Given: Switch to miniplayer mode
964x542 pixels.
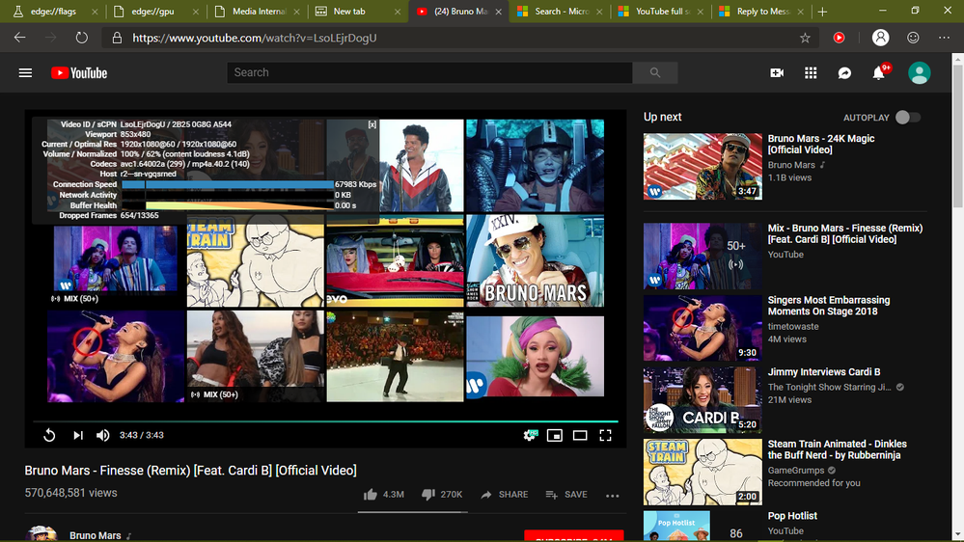Looking at the screenshot, I should [555, 435].
